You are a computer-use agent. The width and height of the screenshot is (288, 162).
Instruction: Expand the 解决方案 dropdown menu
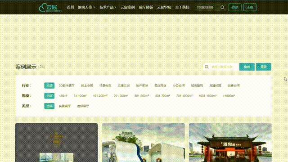pyautogui.click(x=86, y=7)
